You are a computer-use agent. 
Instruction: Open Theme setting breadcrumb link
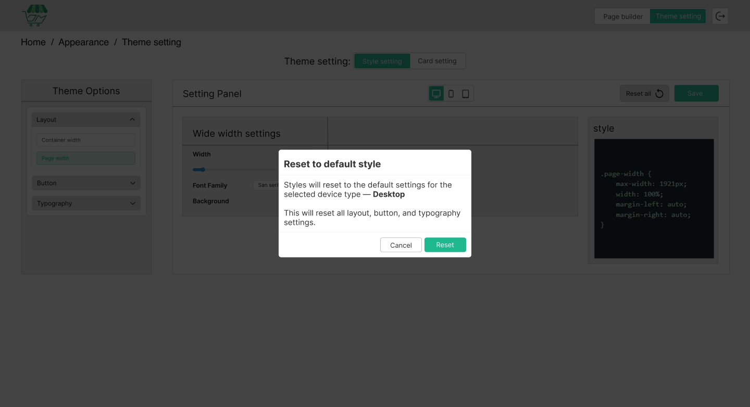(152, 42)
